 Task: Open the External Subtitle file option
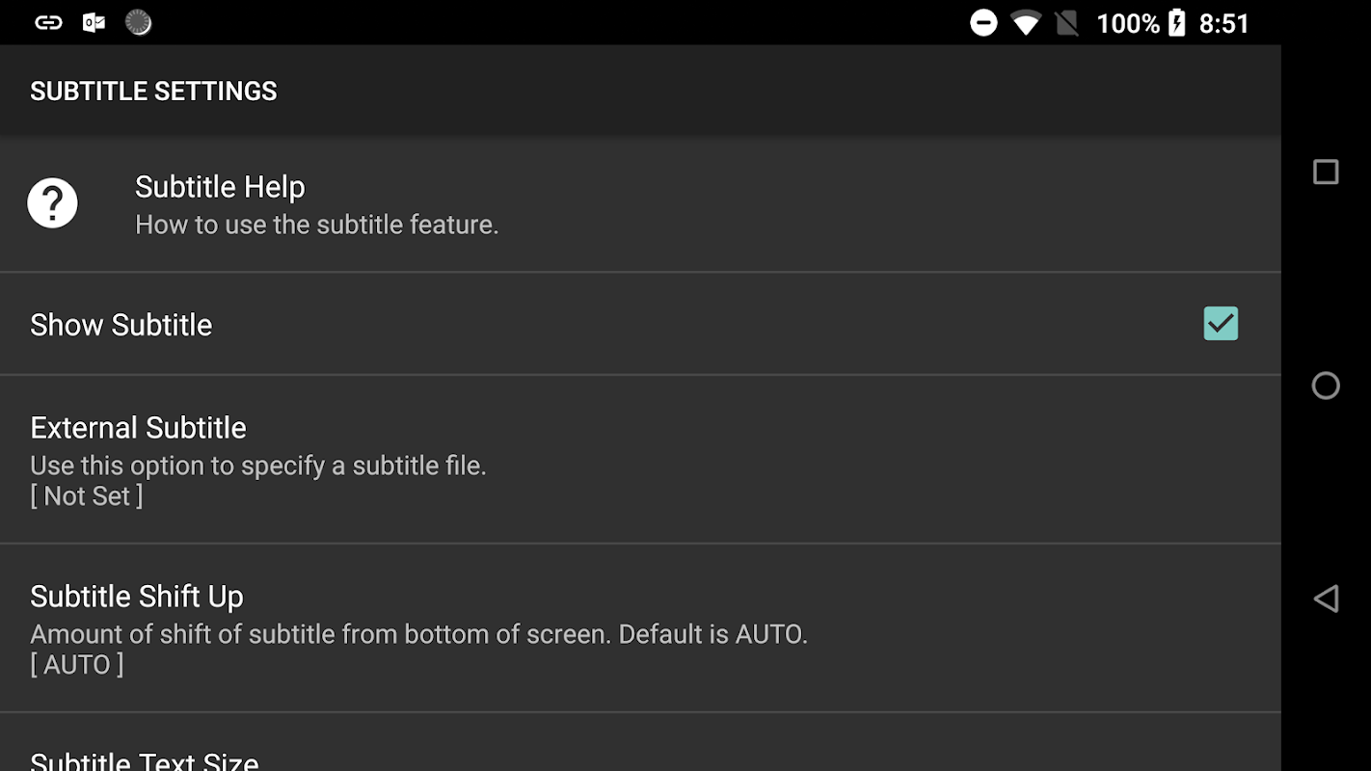click(640, 459)
